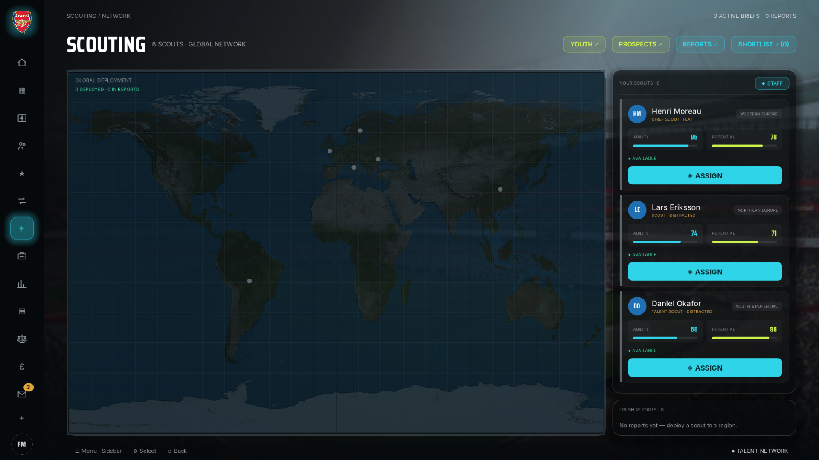Open the Youth tab link
This screenshot has height=460, width=819.
pos(584,44)
